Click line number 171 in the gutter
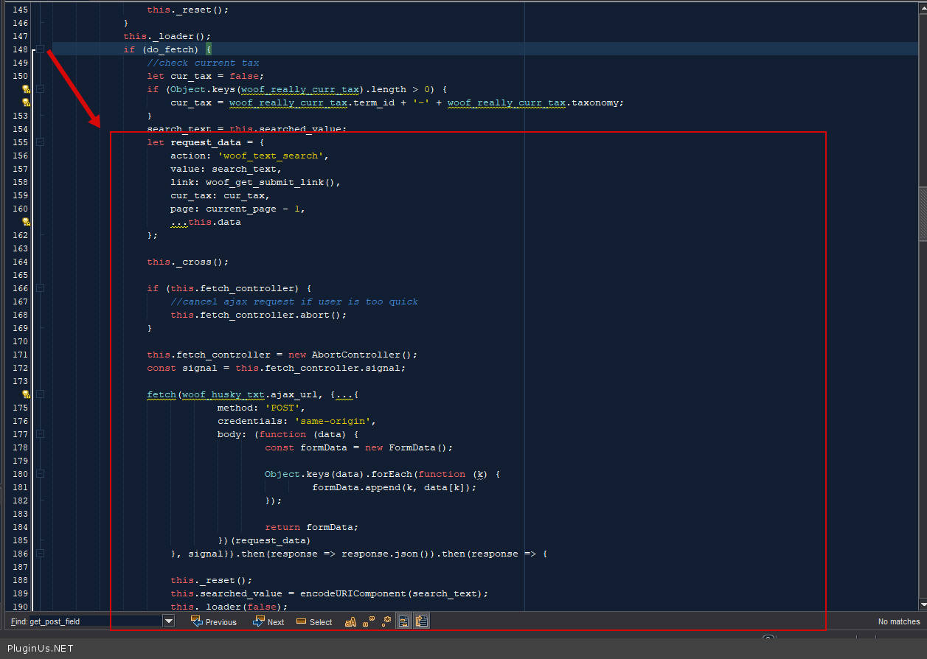Screen dimensions: 927x659 (x=20, y=355)
